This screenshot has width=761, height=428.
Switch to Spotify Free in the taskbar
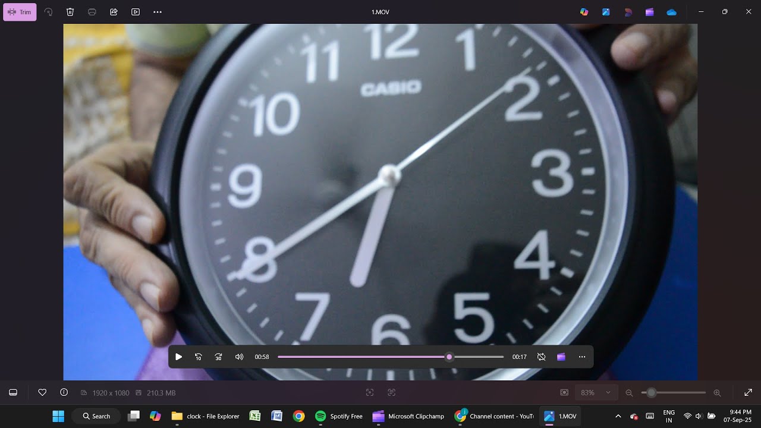click(339, 416)
